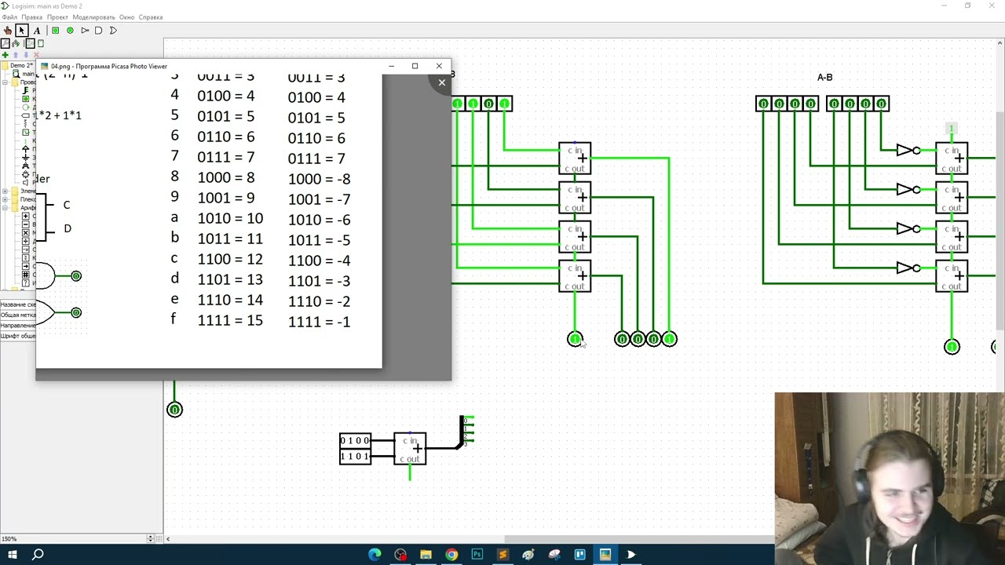The width and height of the screenshot is (1005, 565).
Task: Toggle rightmost pin of the partly hidden group
Action: click(504, 104)
